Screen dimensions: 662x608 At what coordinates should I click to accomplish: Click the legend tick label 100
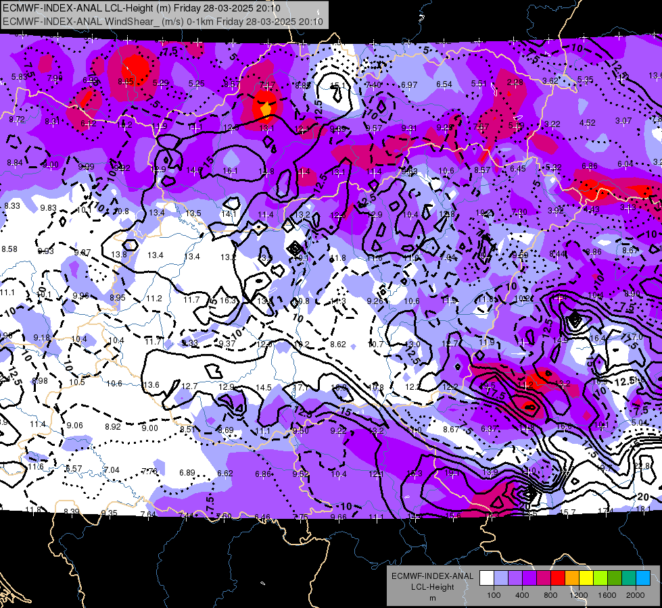[494, 595]
